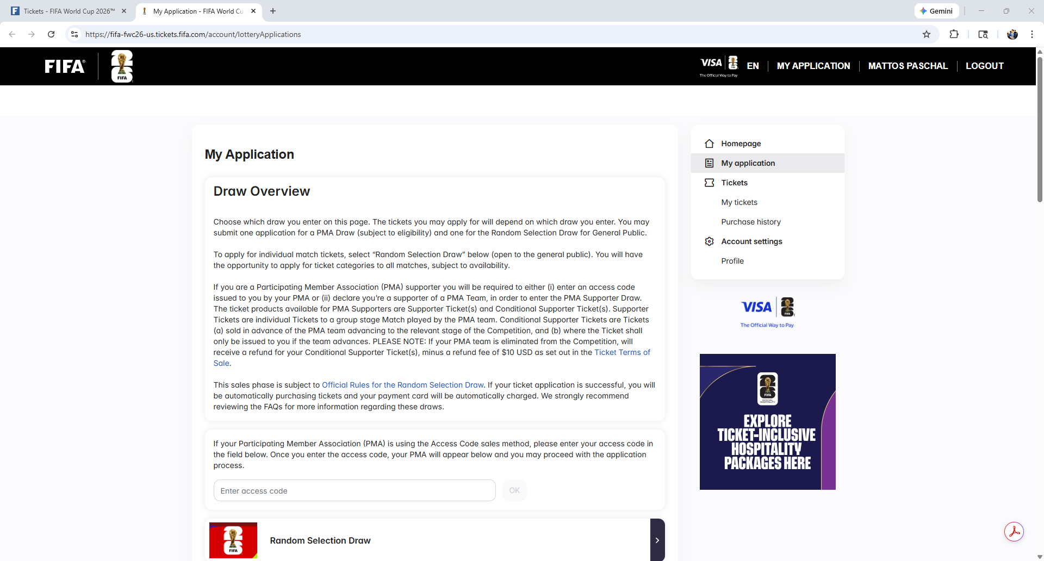Open My tickets in sidebar

[739, 202]
